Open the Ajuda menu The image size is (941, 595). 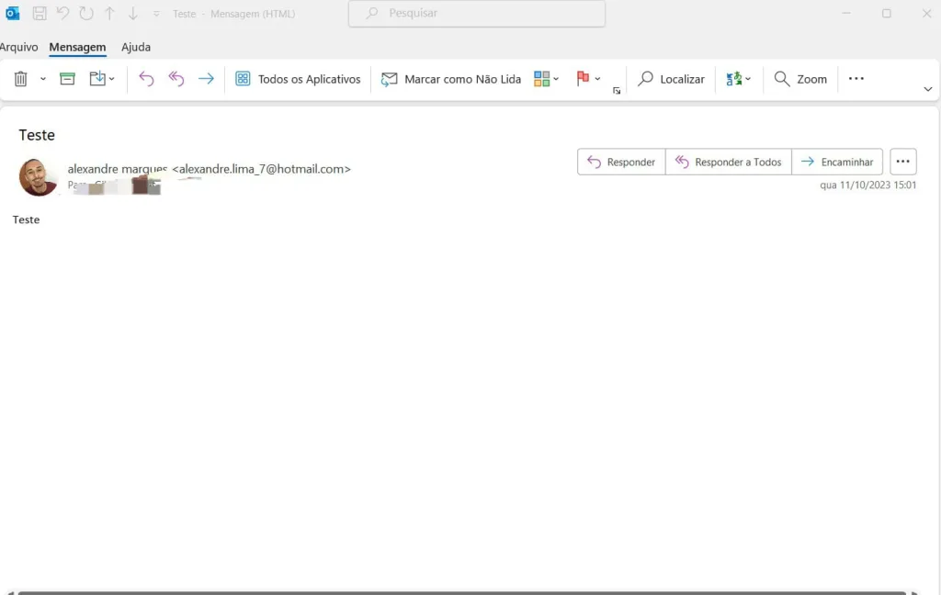pos(136,47)
